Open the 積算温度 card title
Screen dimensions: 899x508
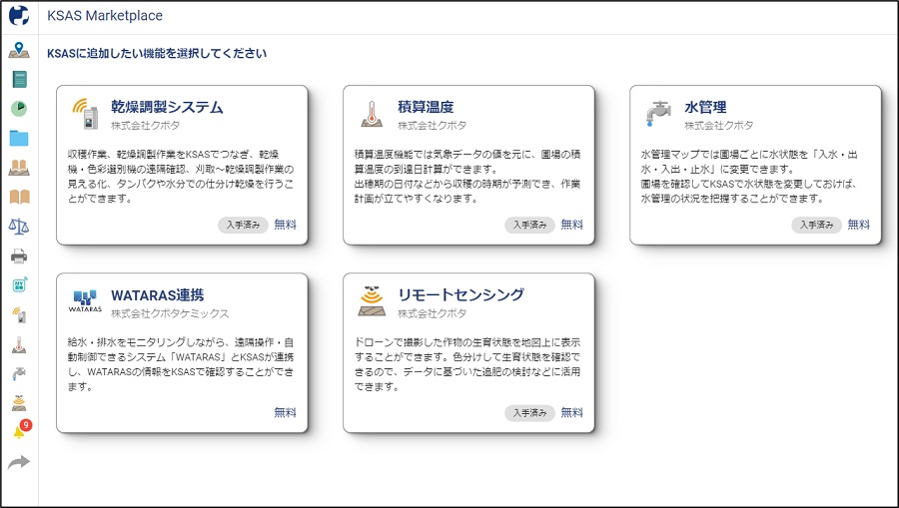(426, 107)
